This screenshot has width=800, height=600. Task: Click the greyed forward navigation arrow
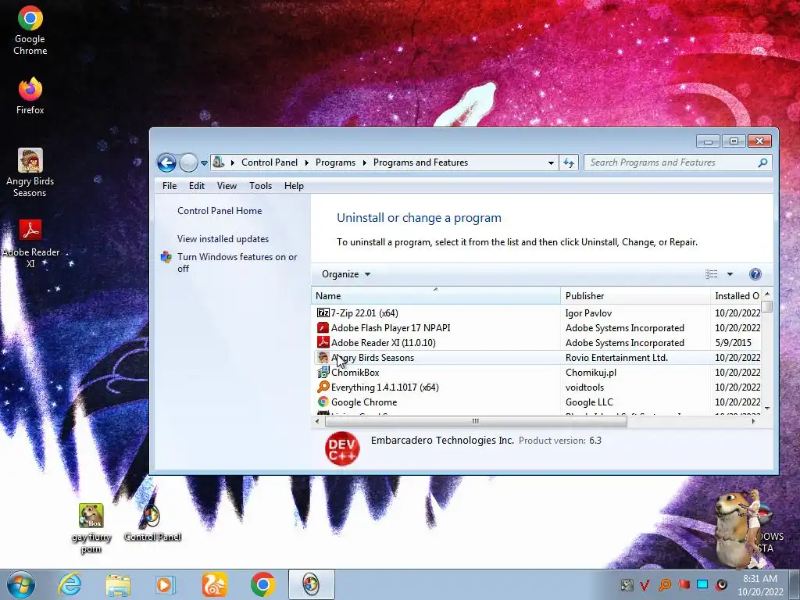188,162
